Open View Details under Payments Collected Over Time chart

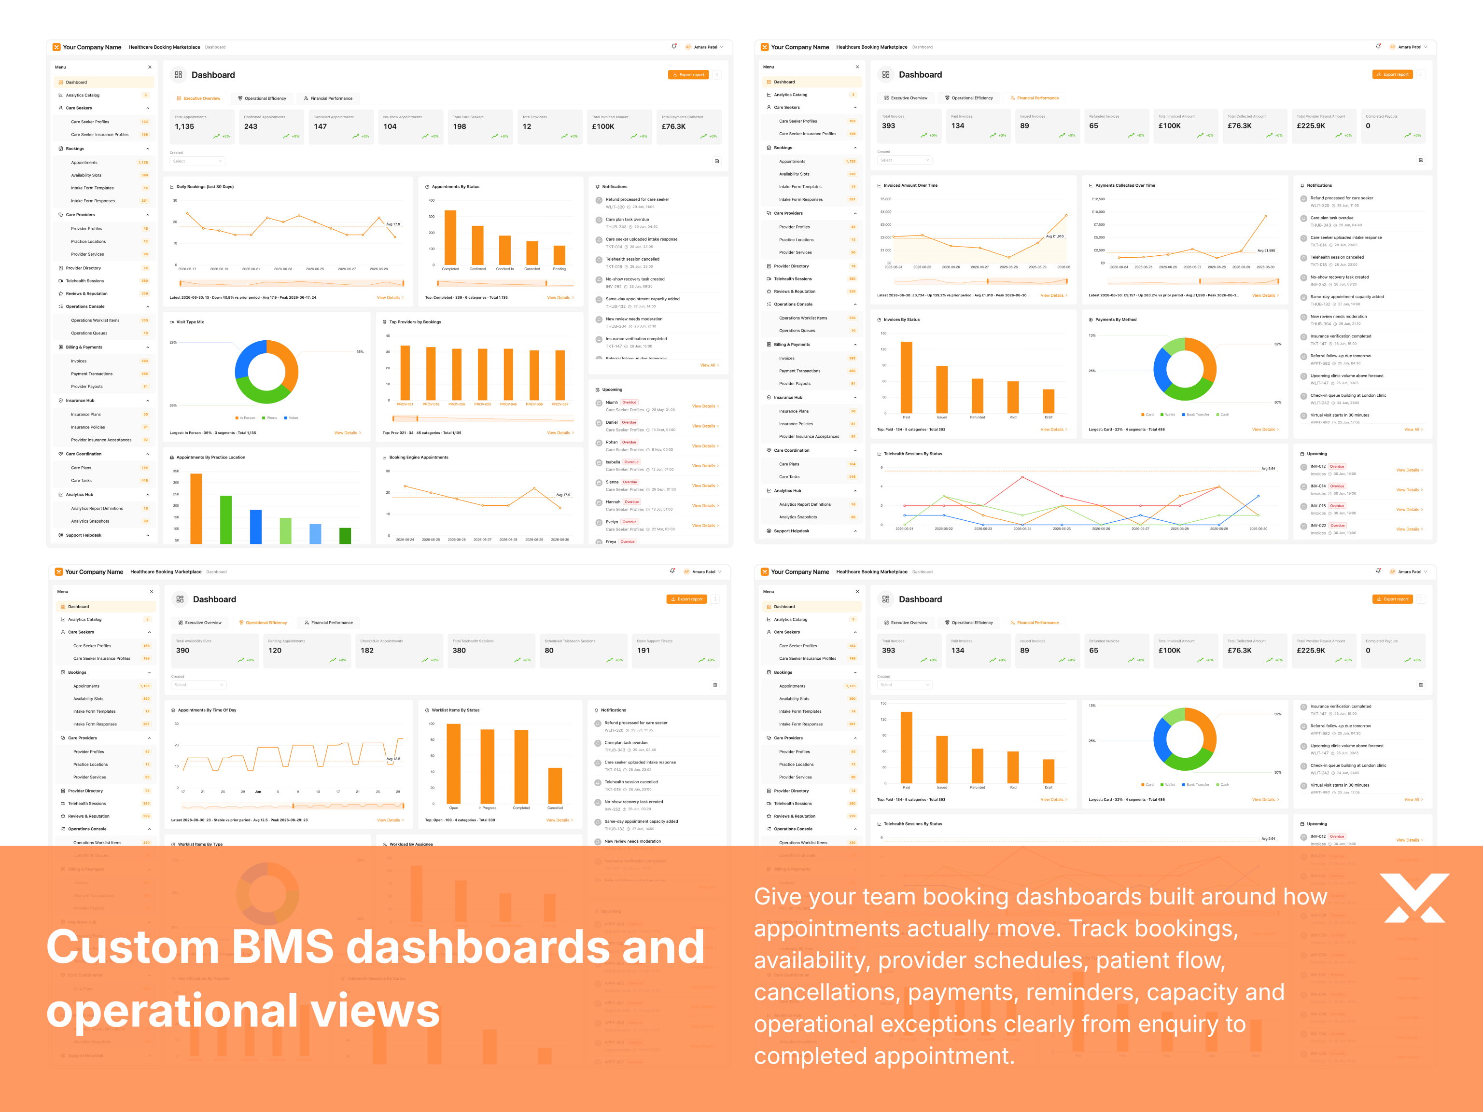pos(1265,295)
